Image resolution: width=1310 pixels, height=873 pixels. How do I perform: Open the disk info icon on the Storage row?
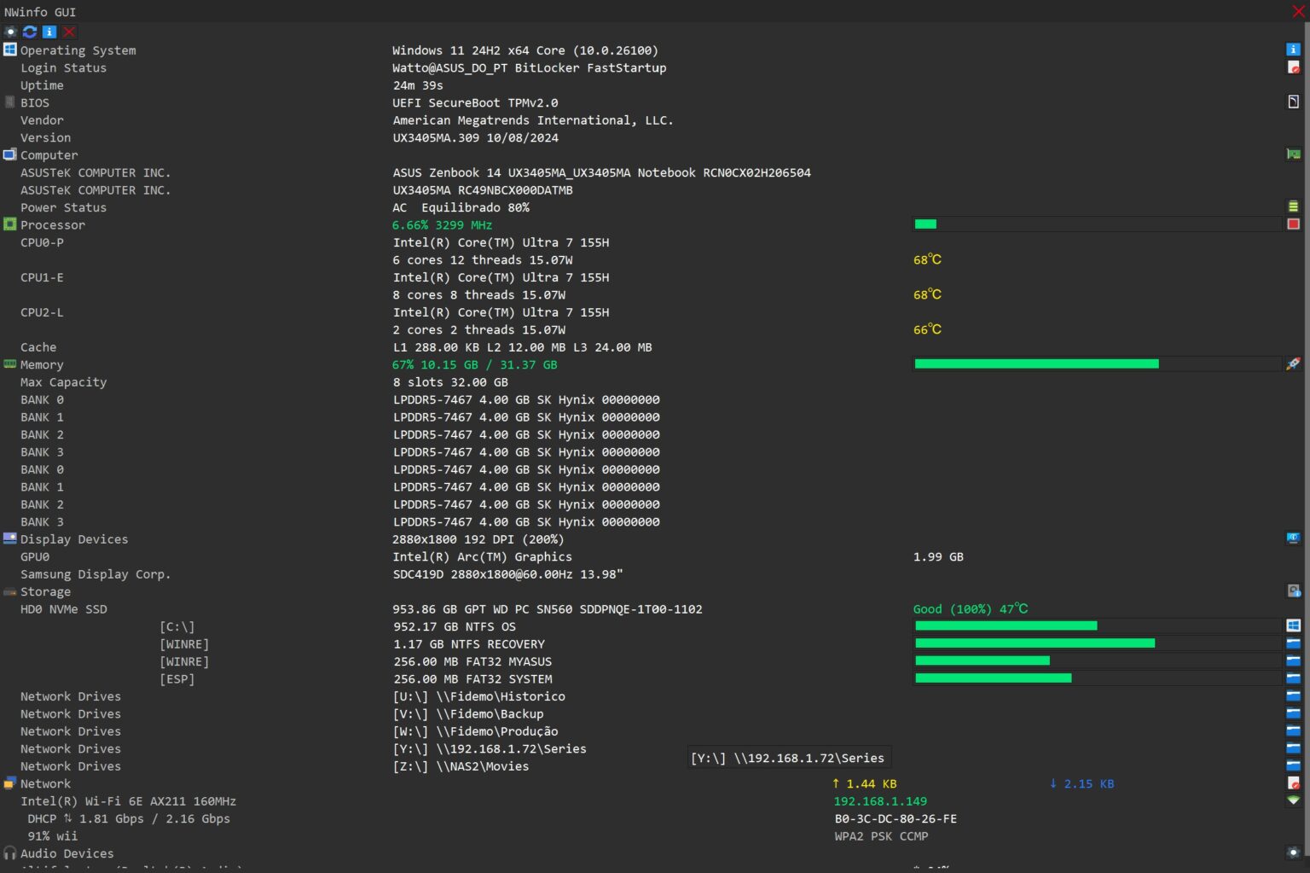click(x=1293, y=591)
